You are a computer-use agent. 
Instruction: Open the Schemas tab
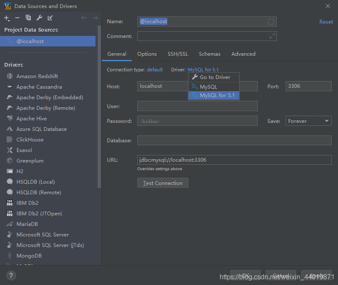coord(210,54)
